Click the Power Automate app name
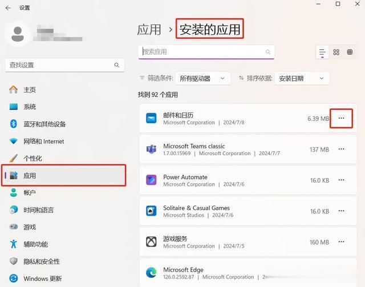The image size is (365, 287). [185, 177]
